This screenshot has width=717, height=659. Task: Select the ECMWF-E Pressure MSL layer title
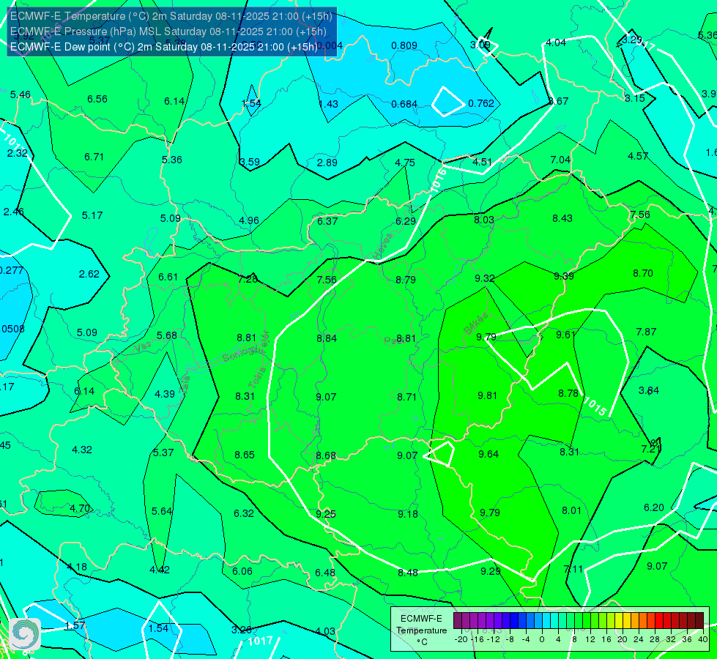pos(168,31)
